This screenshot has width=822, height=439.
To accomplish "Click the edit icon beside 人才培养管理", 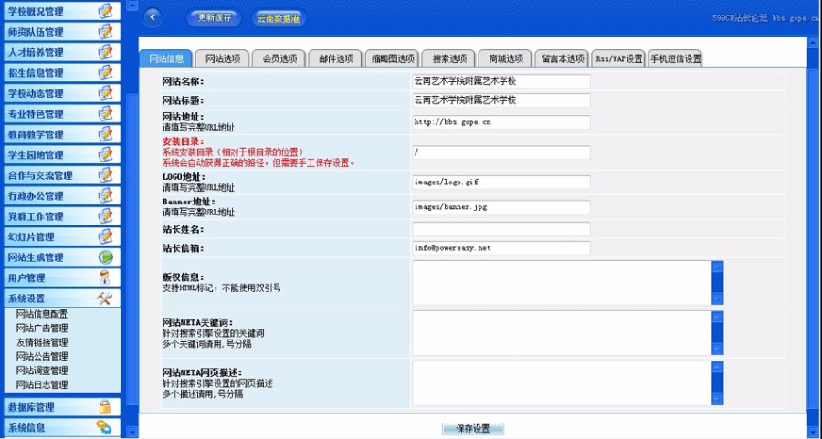I will tap(105, 52).
